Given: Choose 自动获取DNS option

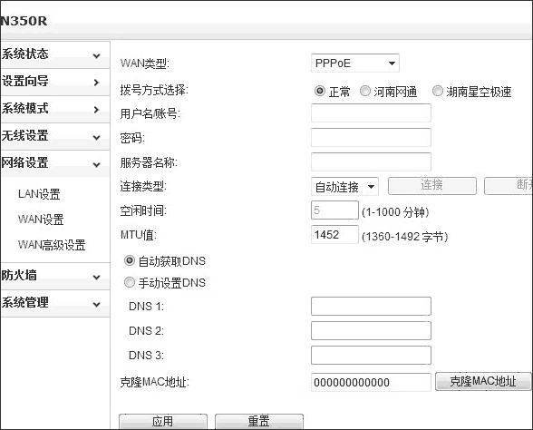Looking at the screenshot, I should (129, 261).
